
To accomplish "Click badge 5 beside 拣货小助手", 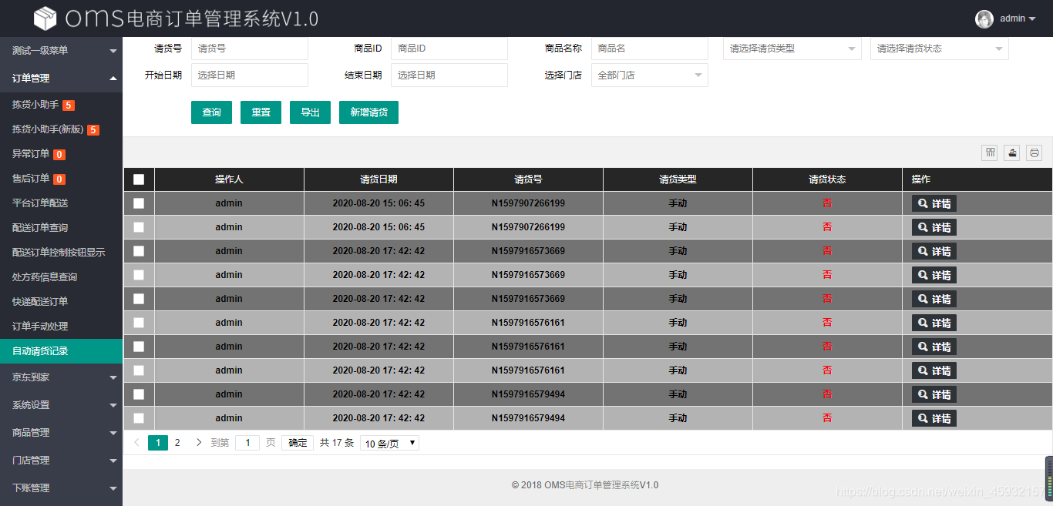I will 69,105.
